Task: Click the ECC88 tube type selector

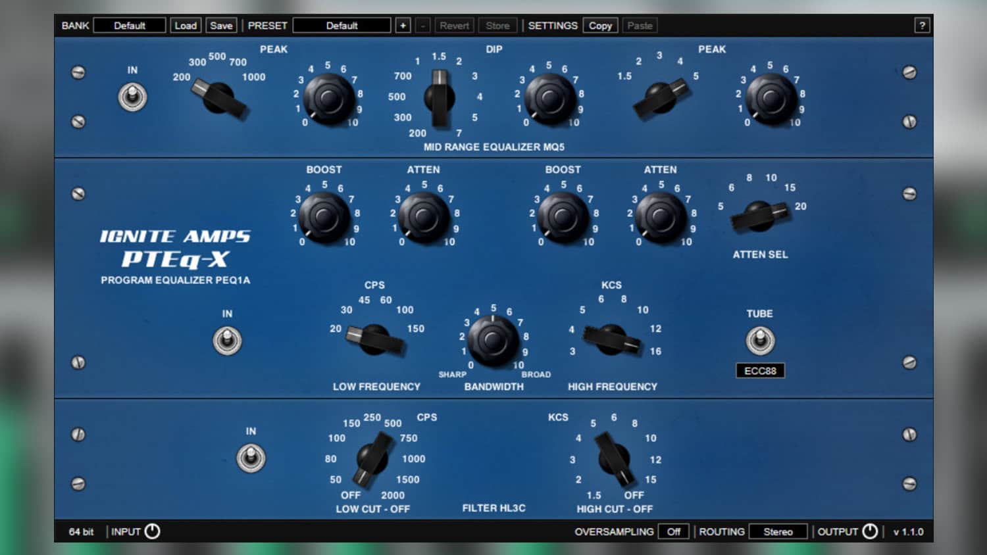Action: point(760,371)
